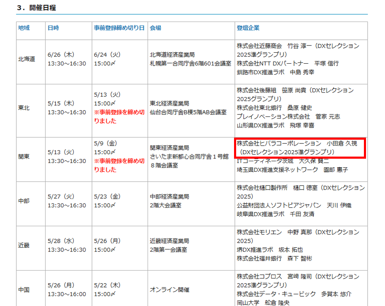Click 岐阜県DX推進ラボ 千田 友清 text
The image size is (385, 306).
(x=275, y=214)
